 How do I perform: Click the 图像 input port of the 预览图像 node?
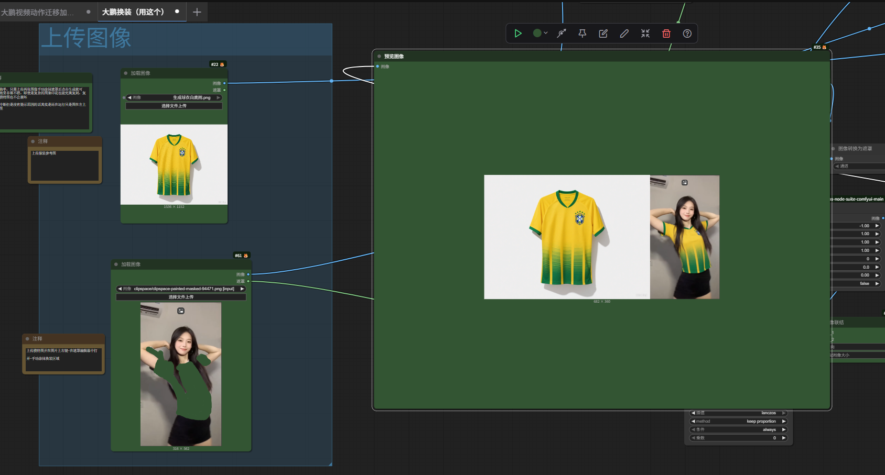[x=377, y=67]
